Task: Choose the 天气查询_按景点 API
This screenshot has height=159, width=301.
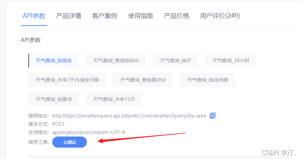Action: click(54, 99)
